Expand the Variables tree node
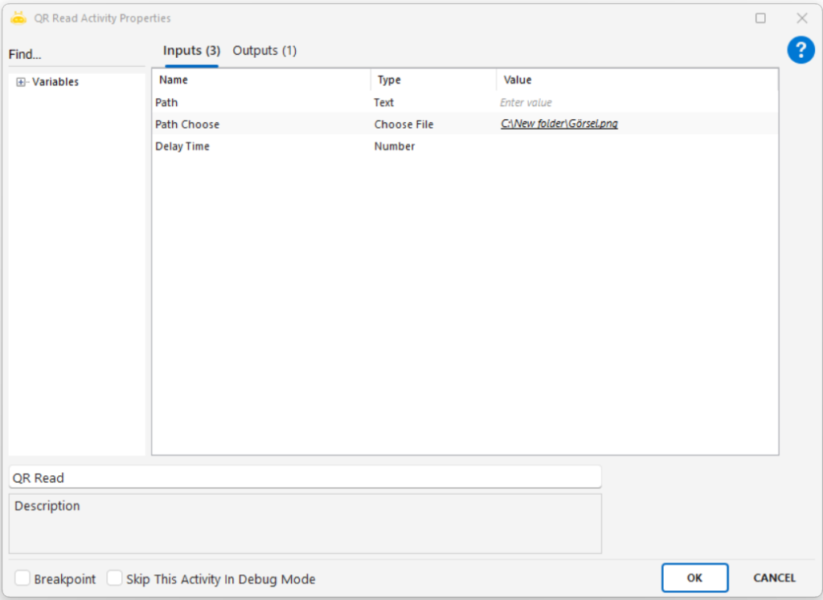This screenshot has height=600, width=823. click(21, 82)
